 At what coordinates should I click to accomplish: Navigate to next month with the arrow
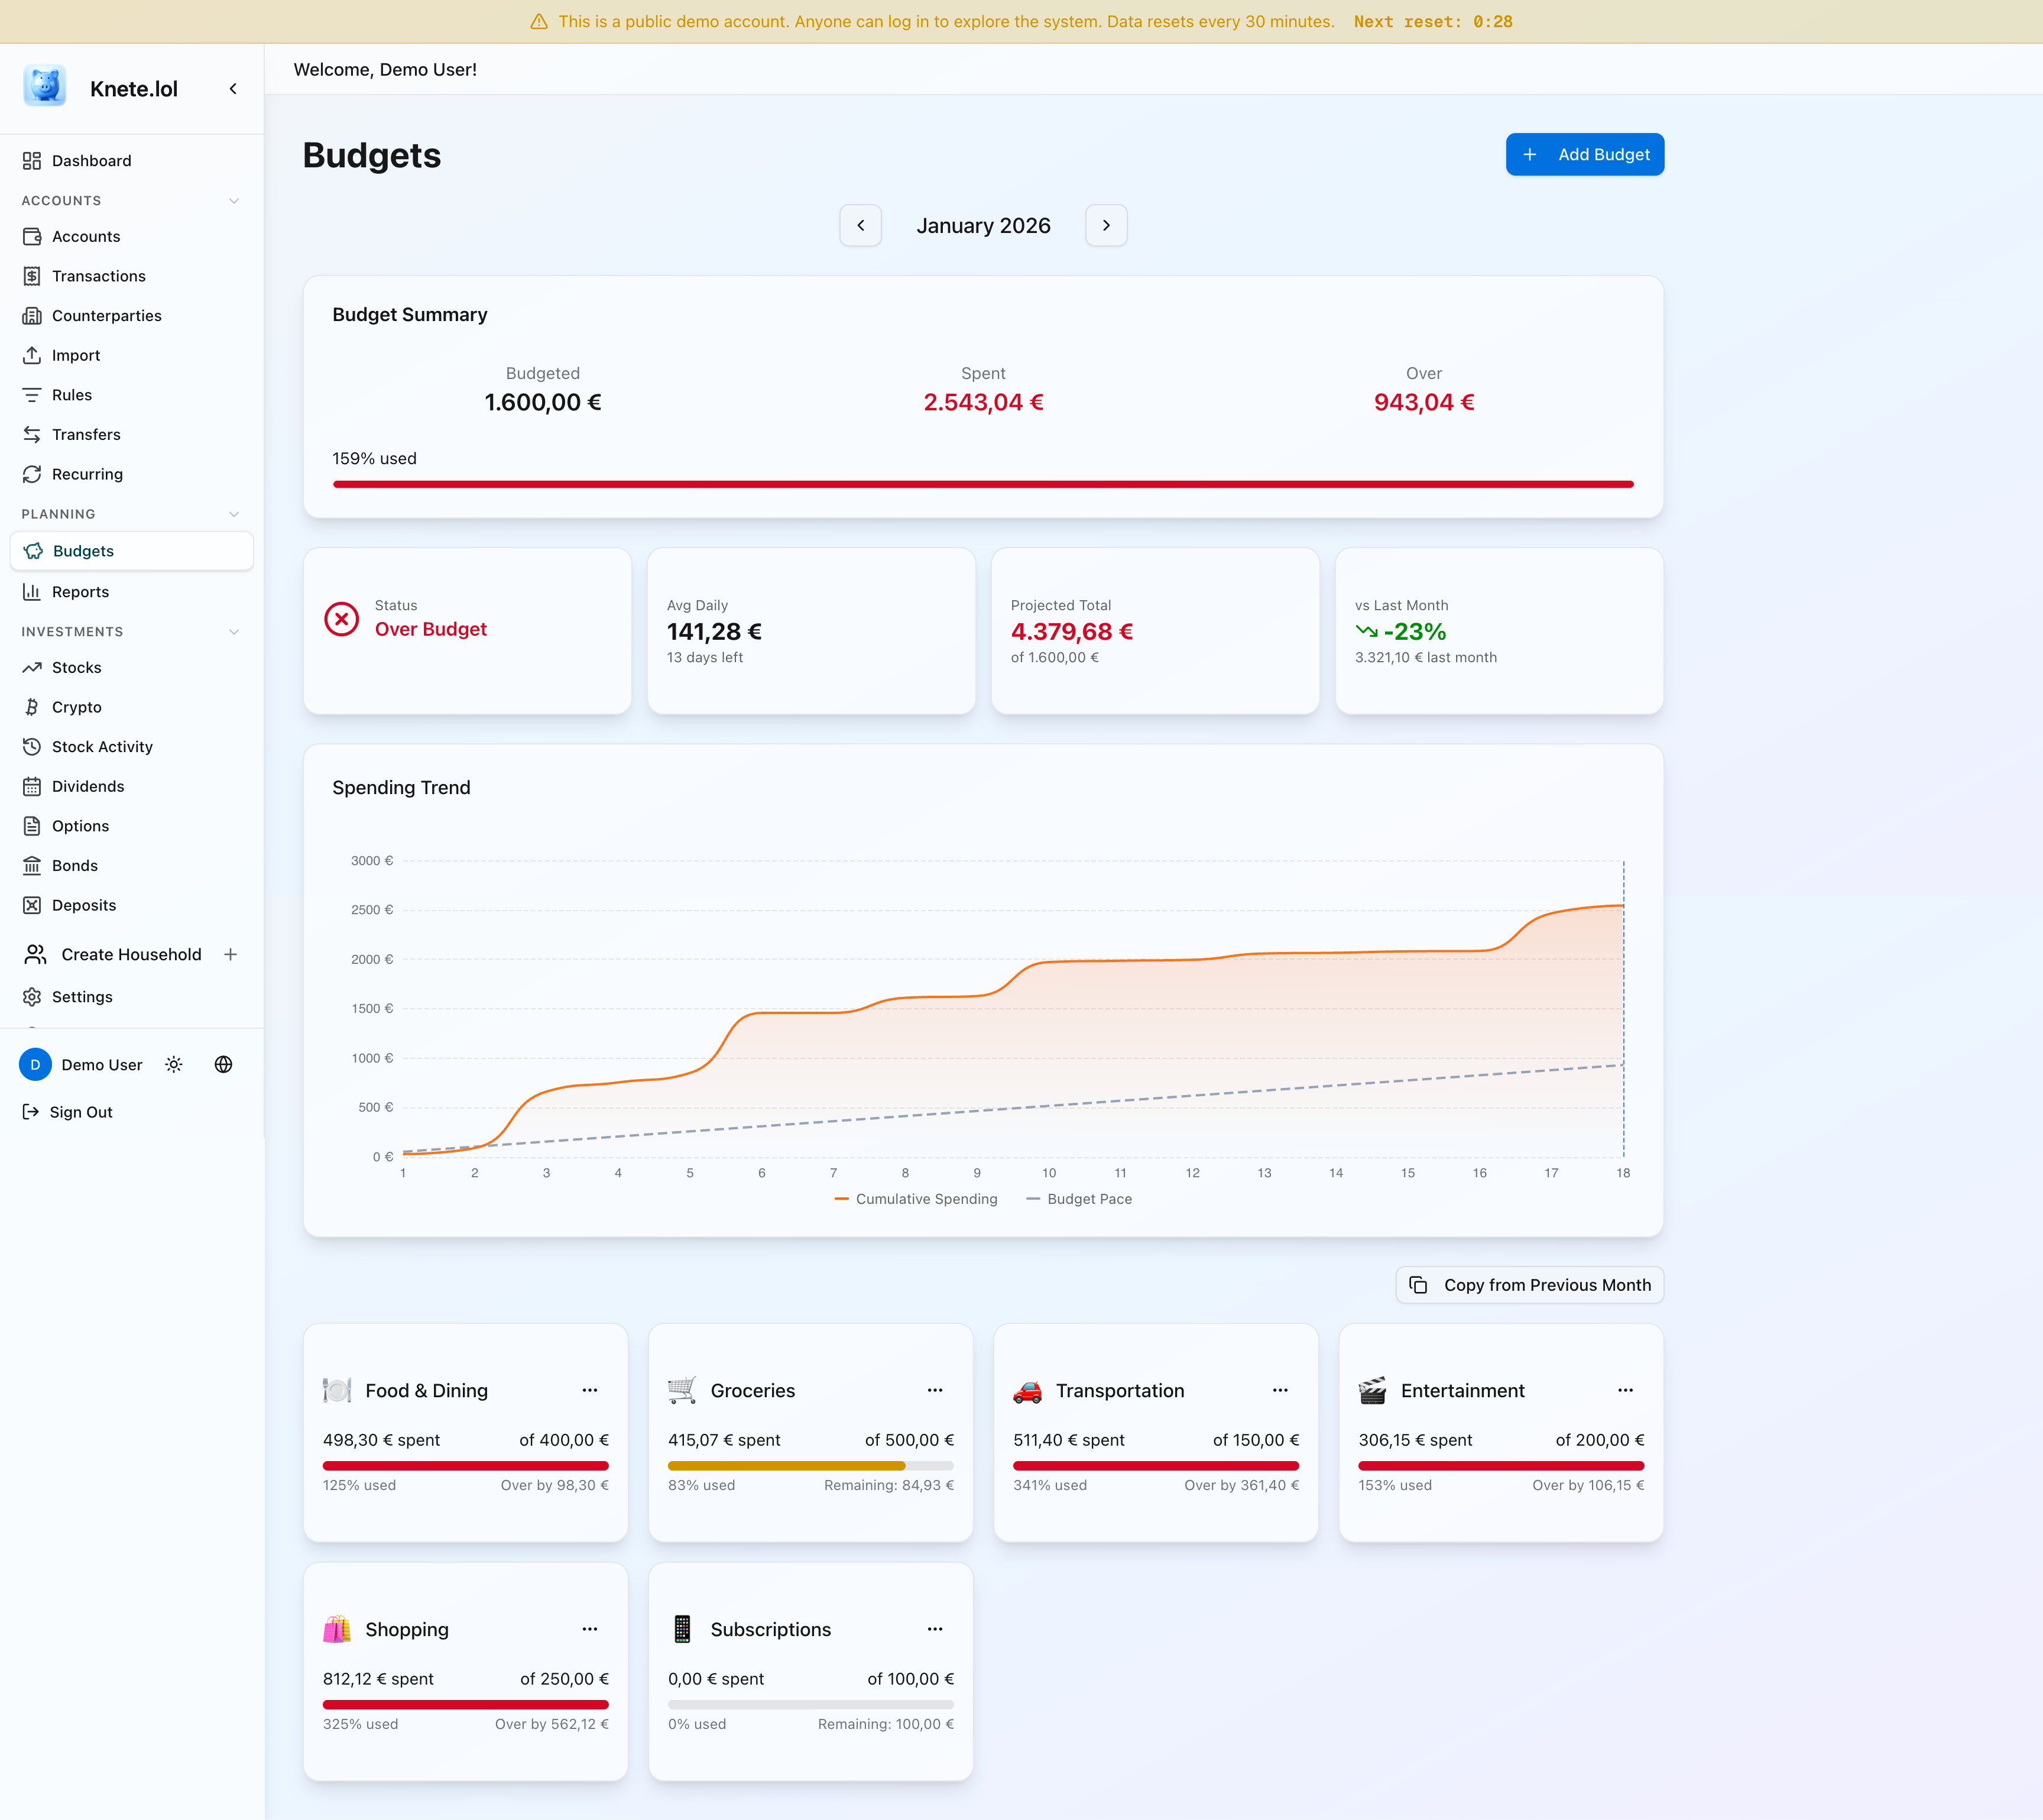[1105, 225]
